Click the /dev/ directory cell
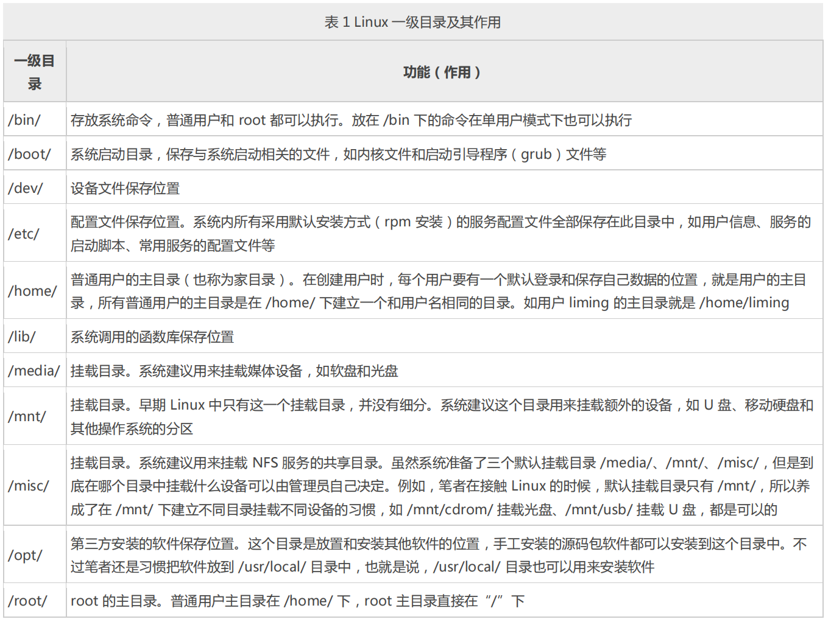This screenshot has height=622, width=831. tap(35, 187)
